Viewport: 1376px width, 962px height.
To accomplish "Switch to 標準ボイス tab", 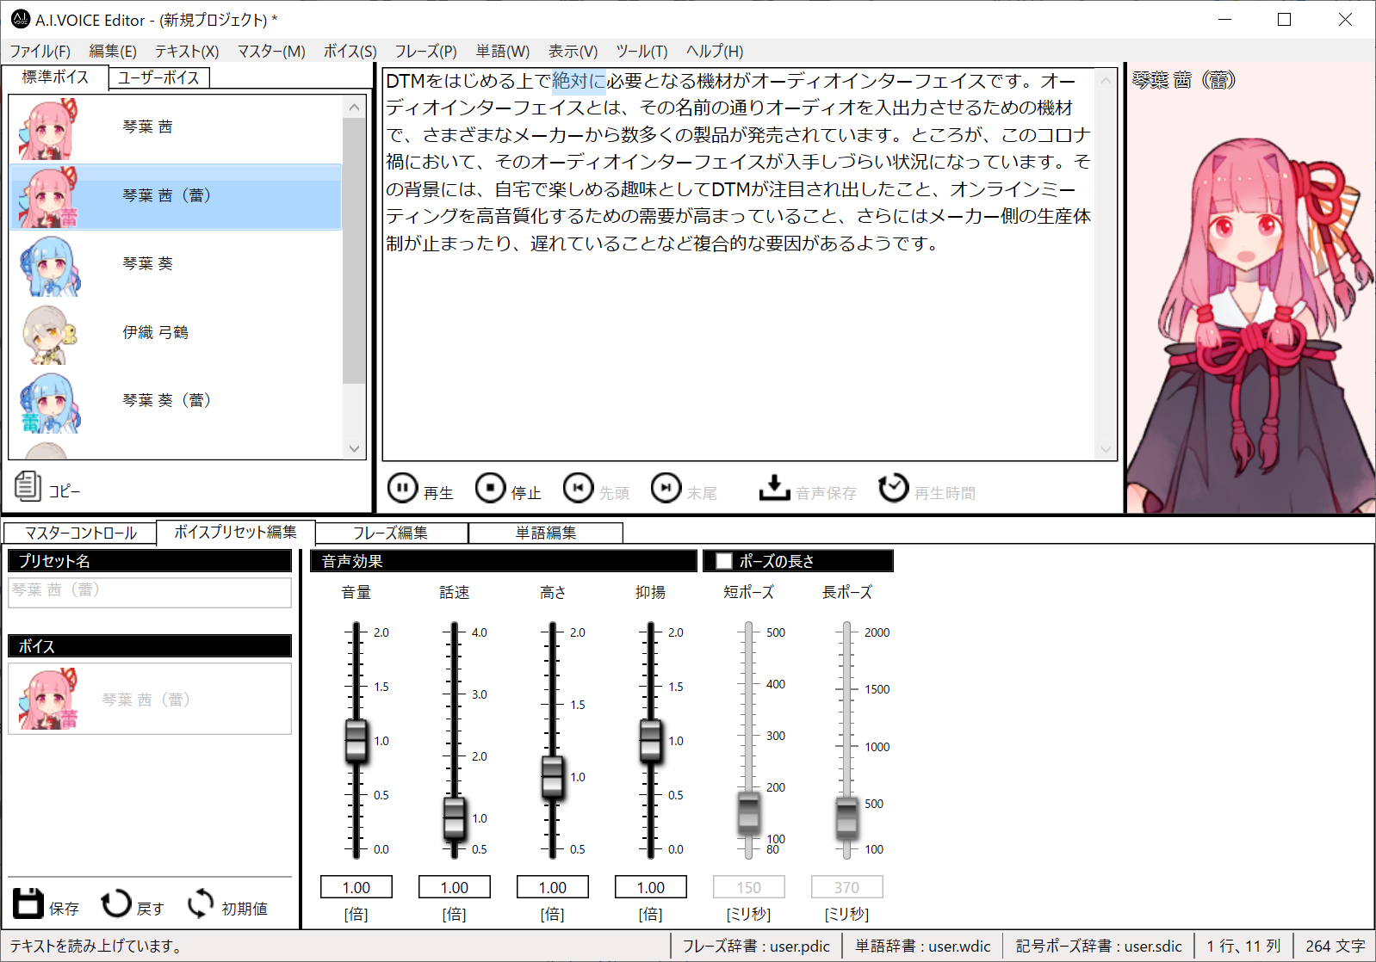I will [55, 77].
